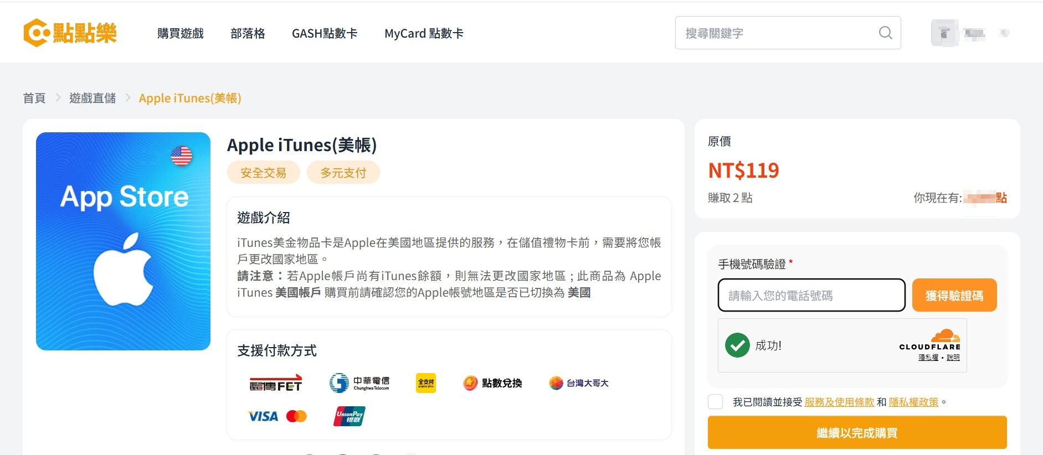This screenshot has height=455, width=1043.
Task: Focus the phone number input field
Action: (x=811, y=296)
